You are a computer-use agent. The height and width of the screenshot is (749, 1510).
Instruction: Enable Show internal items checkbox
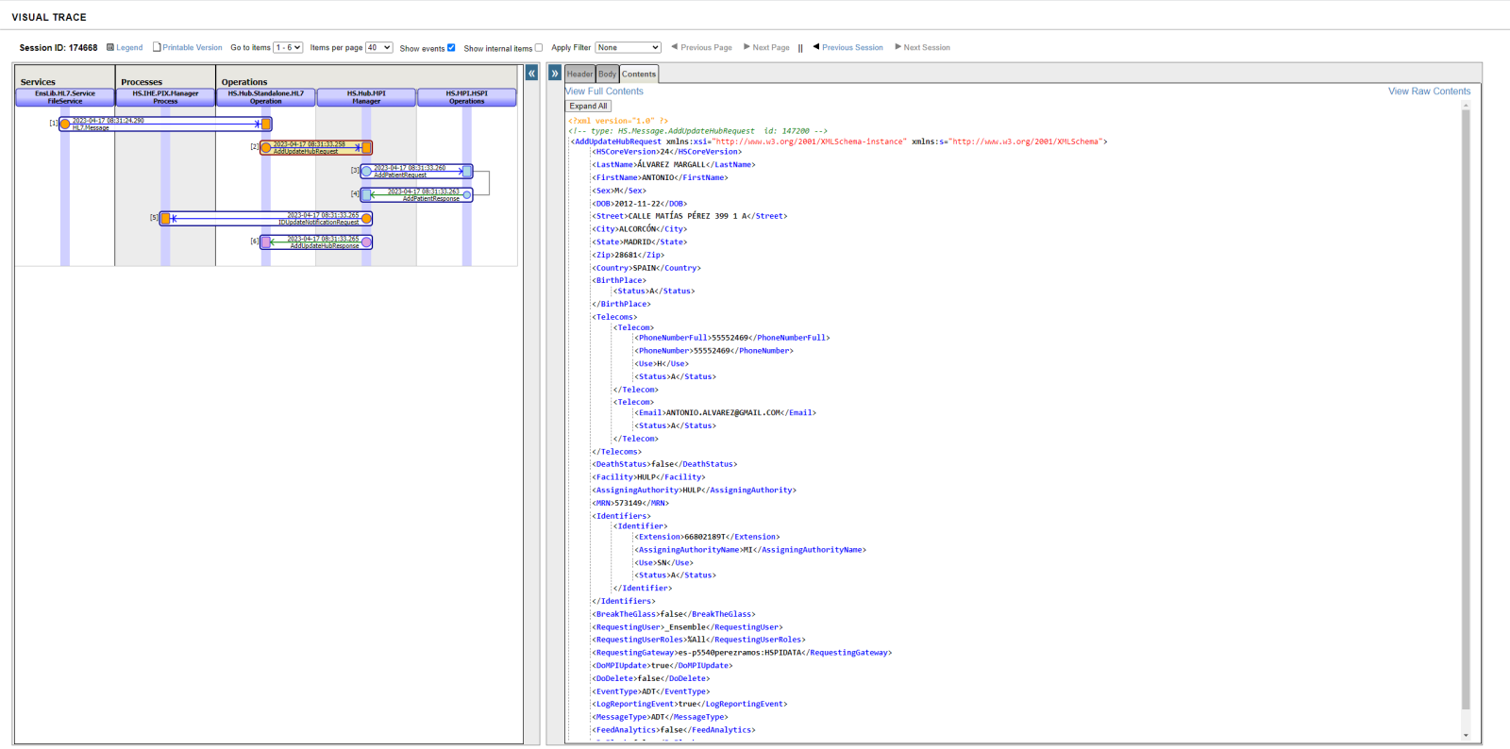[x=539, y=48]
